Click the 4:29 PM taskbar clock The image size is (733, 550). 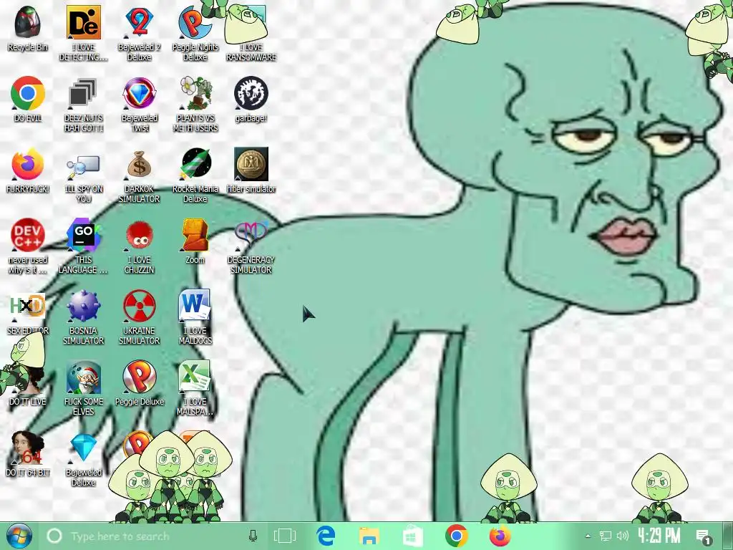point(659,535)
